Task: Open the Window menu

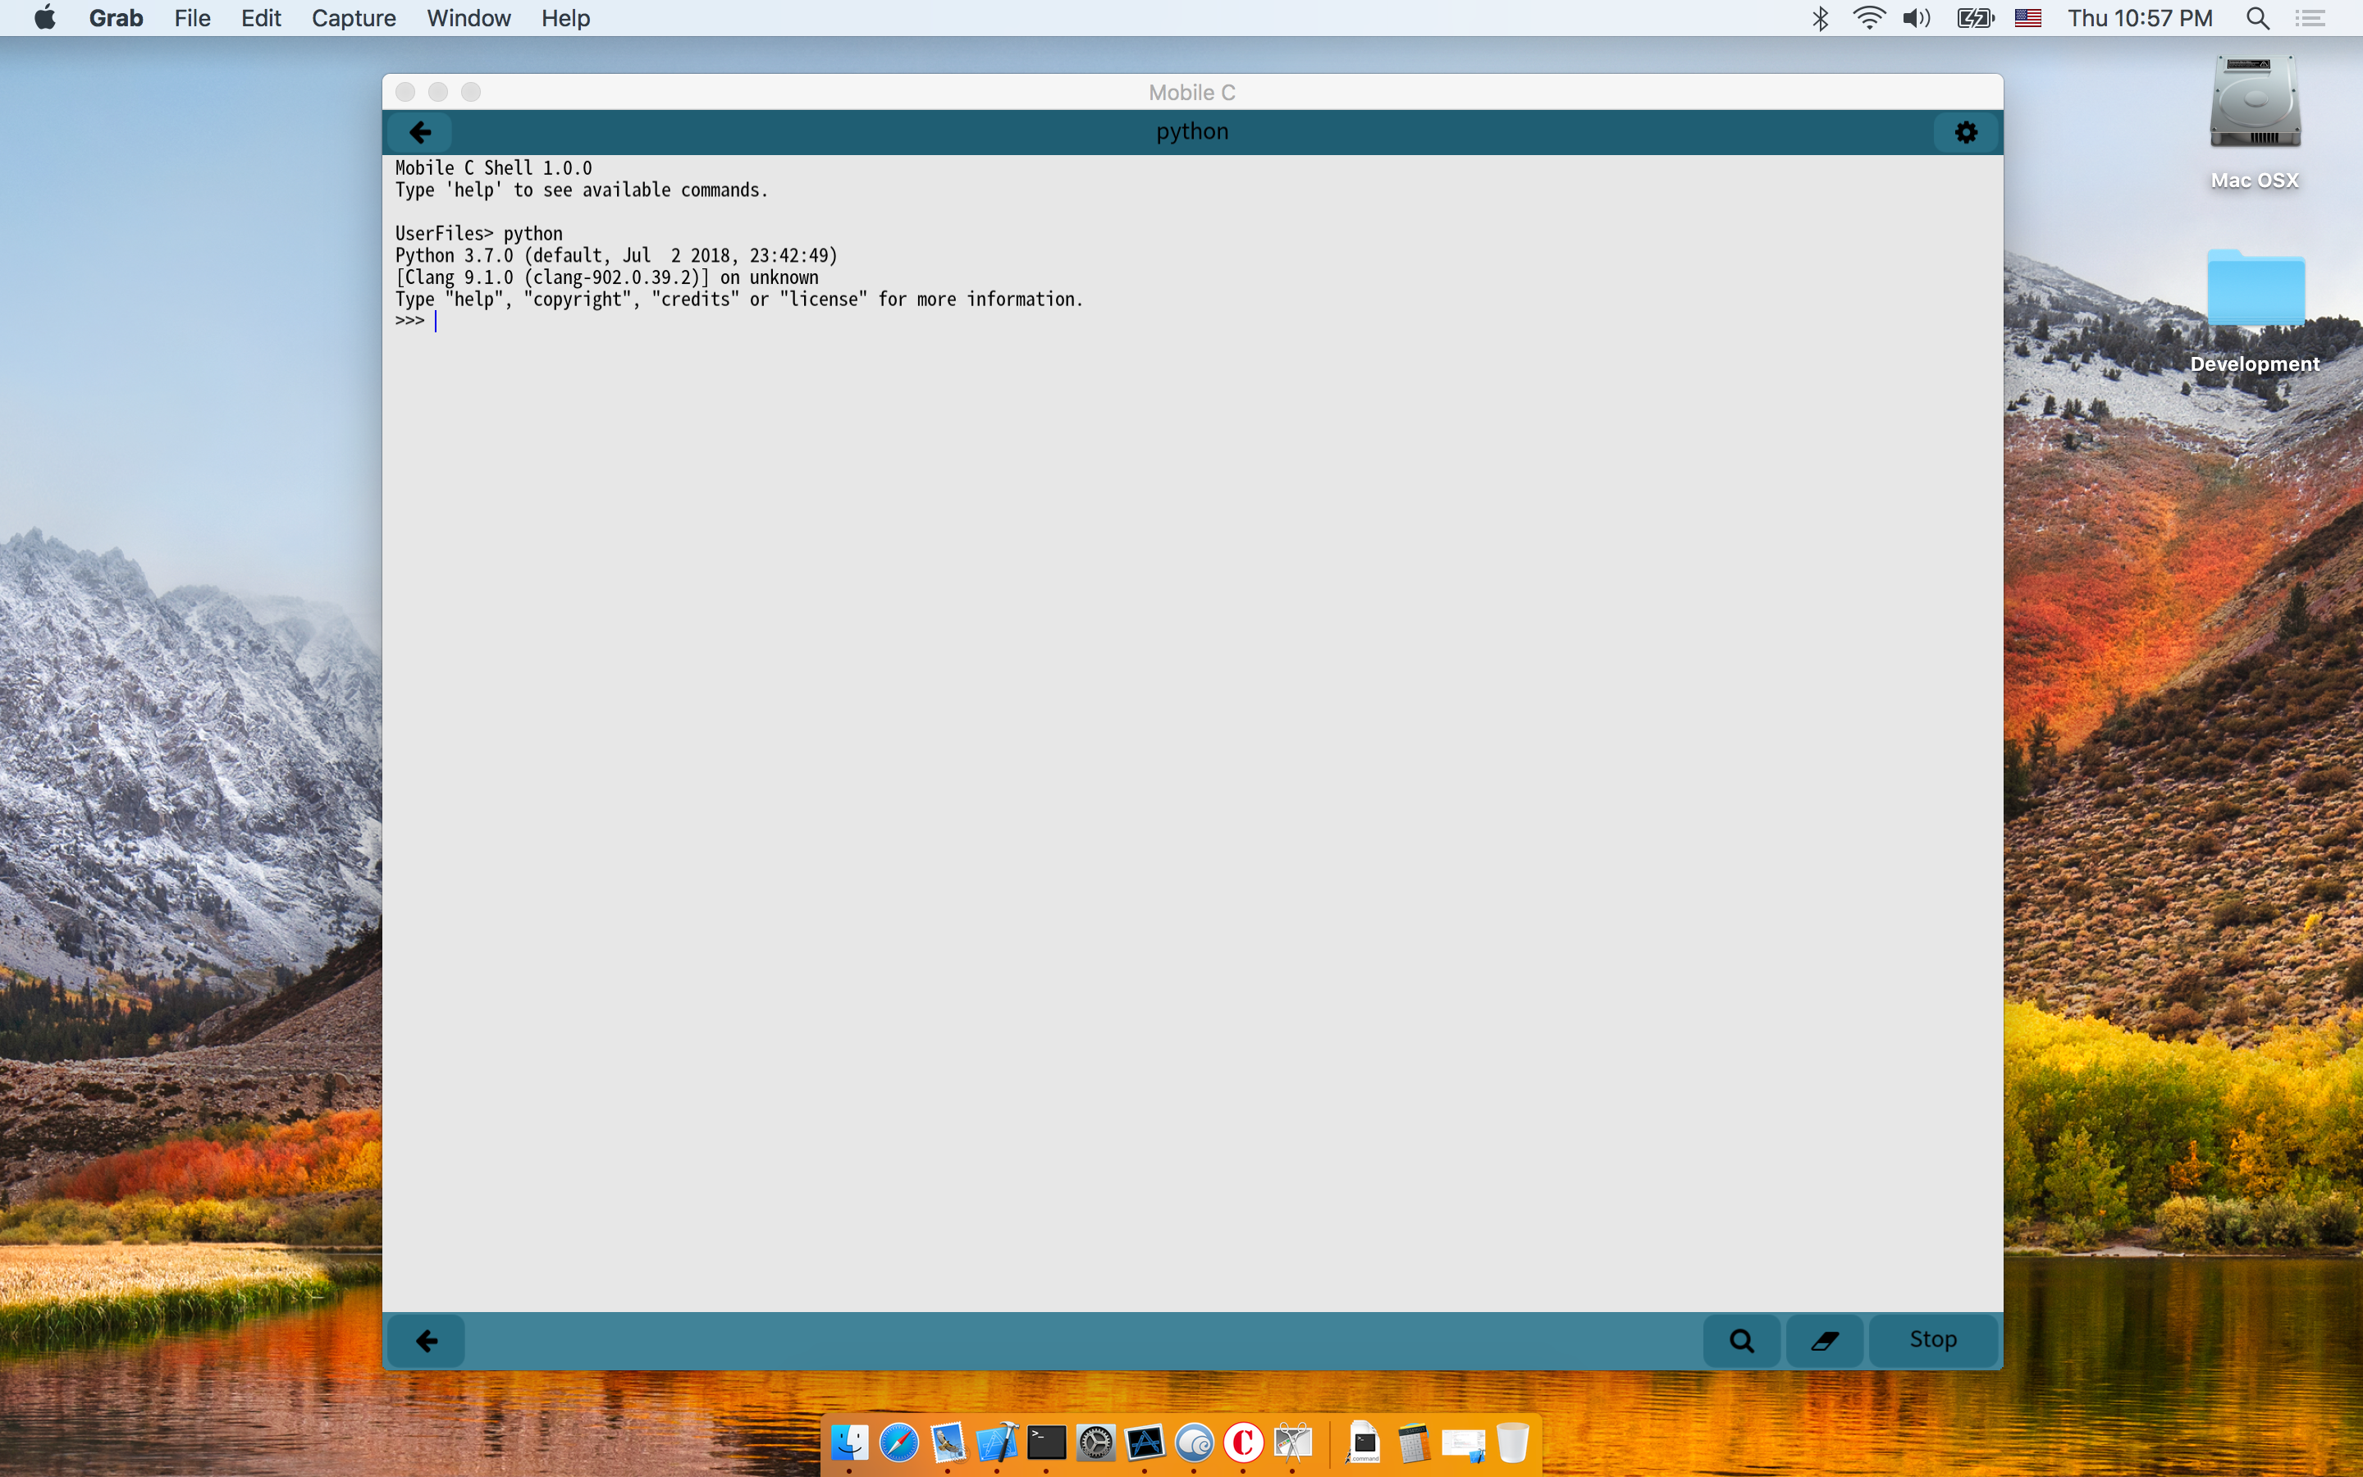Action: (x=468, y=17)
